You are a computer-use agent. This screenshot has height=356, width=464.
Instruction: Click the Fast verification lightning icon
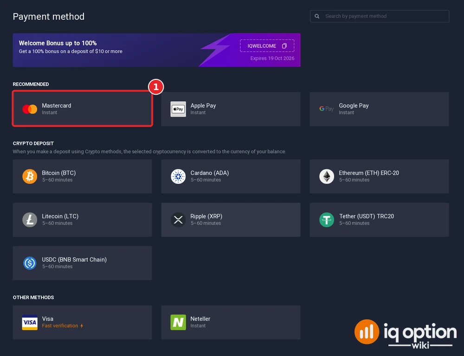82,326
